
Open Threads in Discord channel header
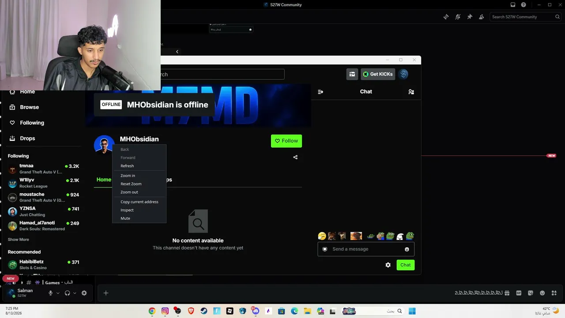(x=446, y=17)
